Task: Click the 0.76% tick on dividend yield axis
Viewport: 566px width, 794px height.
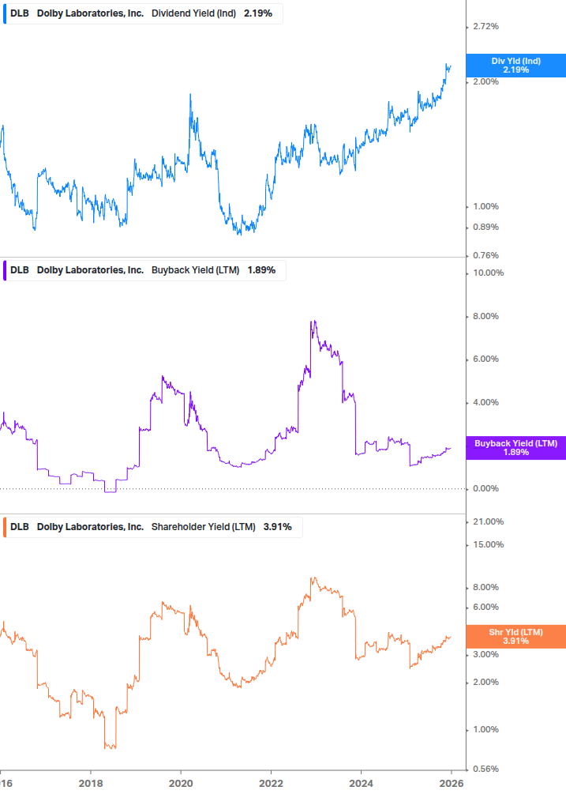Action: tap(485, 256)
